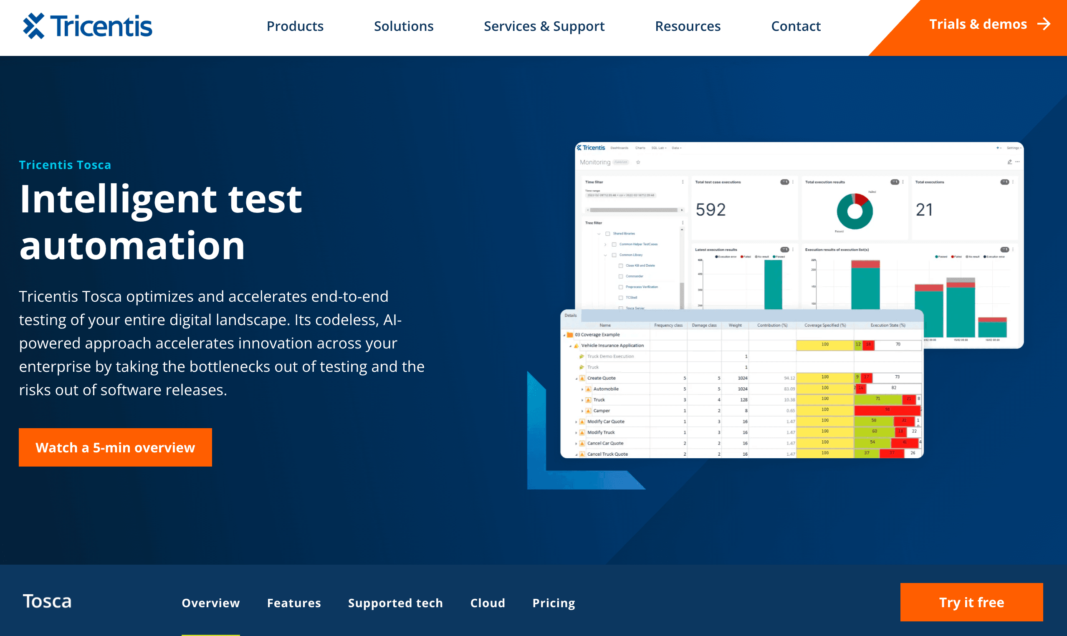Open the Tree filter panel kebab menu
This screenshot has height=636, width=1067.
click(683, 223)
